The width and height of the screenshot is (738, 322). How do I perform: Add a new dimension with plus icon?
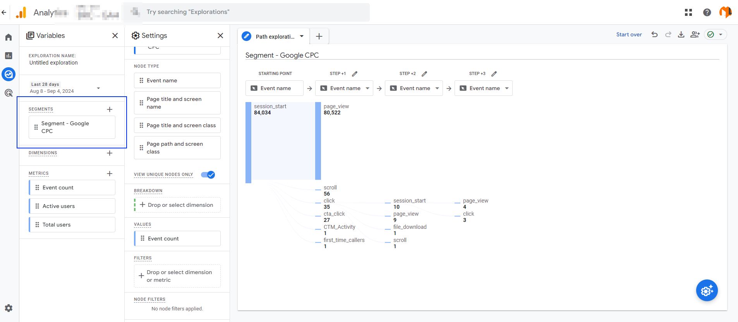[x=110, y=153]
